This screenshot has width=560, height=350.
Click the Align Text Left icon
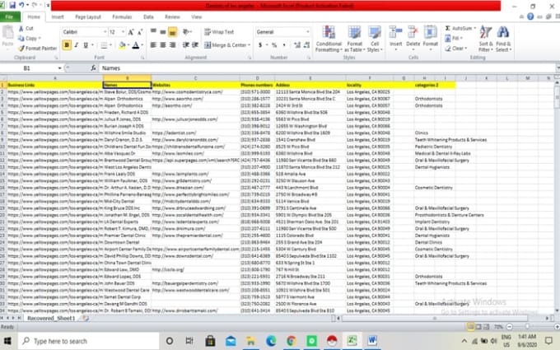pyautogui.click(x=153, y=45)
